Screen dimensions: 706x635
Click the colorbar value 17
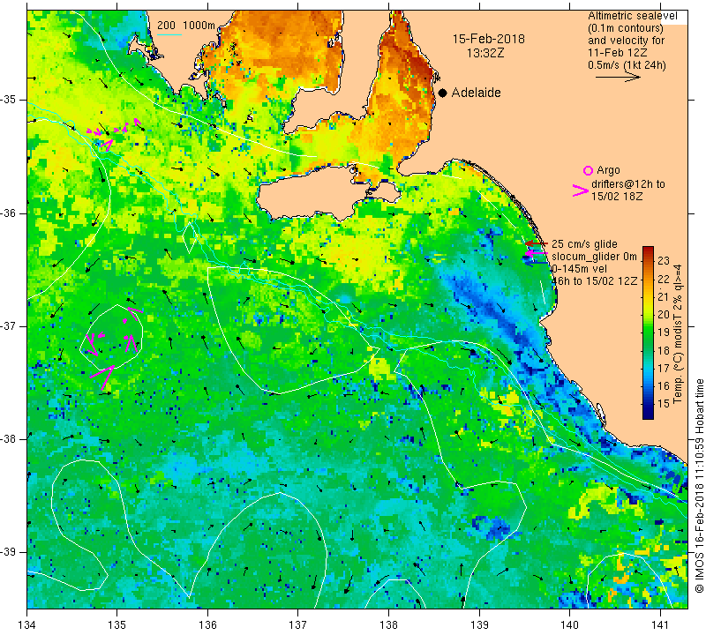[664, 368]
